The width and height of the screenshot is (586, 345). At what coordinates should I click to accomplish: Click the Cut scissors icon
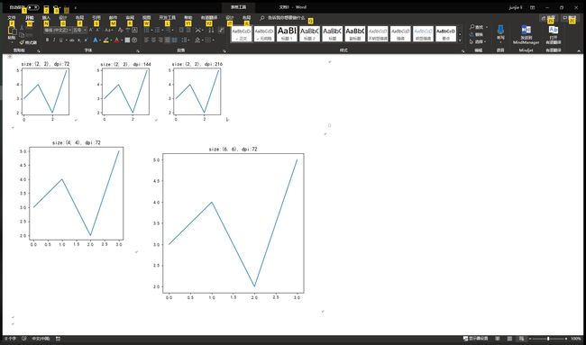click(22, 29)
